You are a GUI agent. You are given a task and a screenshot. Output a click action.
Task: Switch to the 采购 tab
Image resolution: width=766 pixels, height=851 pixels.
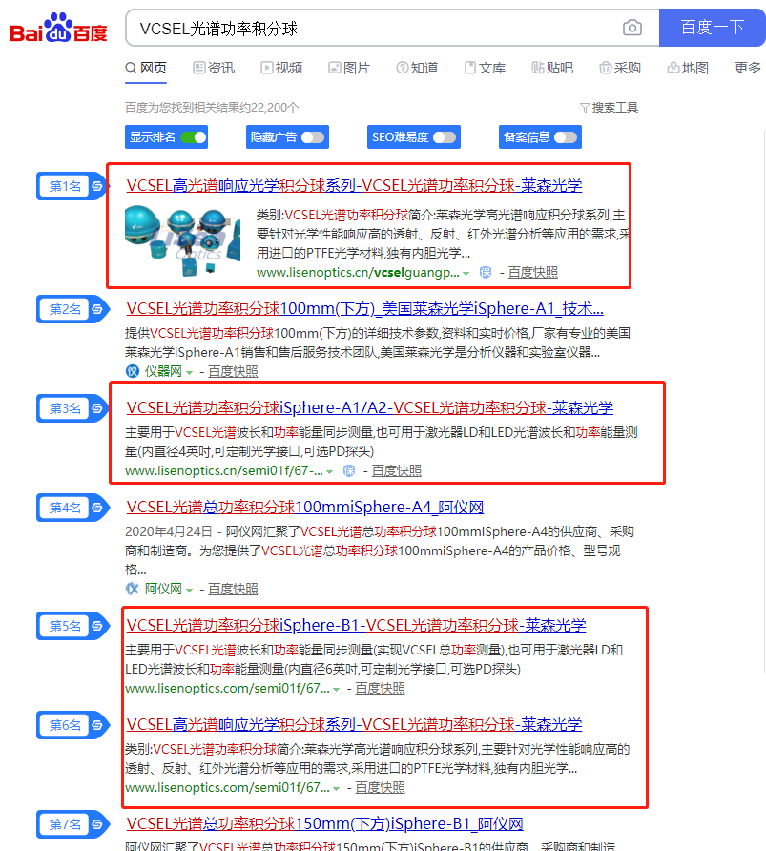[620, 68]
